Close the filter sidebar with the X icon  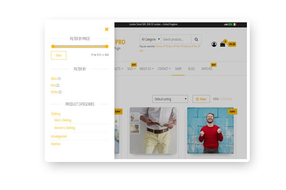click(x=107, y=29)
